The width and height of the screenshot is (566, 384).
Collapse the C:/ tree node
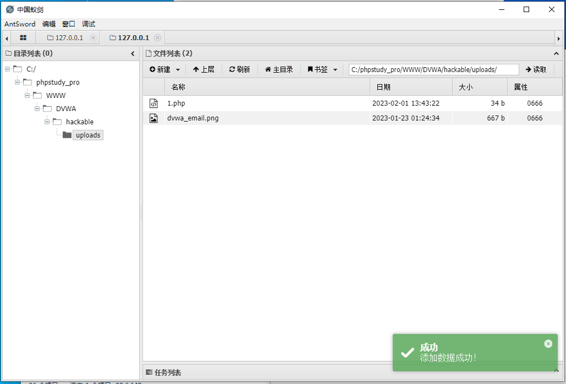[x=7, y=69]
